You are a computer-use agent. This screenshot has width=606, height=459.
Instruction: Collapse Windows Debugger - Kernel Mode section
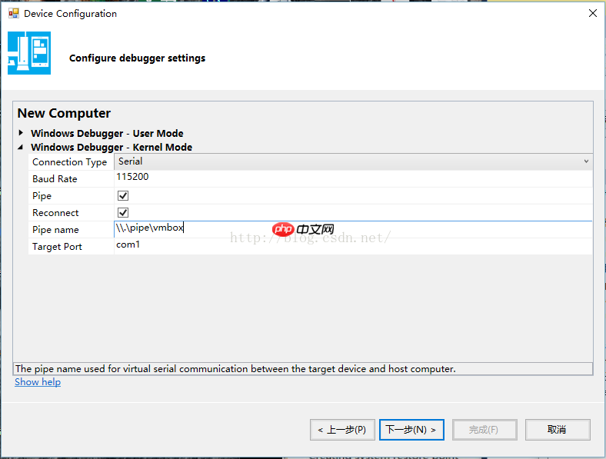click(x=21, y=147)
